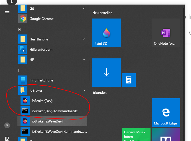Screen dimensions: 191x141
Task: Expand the HP folder chevron
Action: tap(84, 60)
